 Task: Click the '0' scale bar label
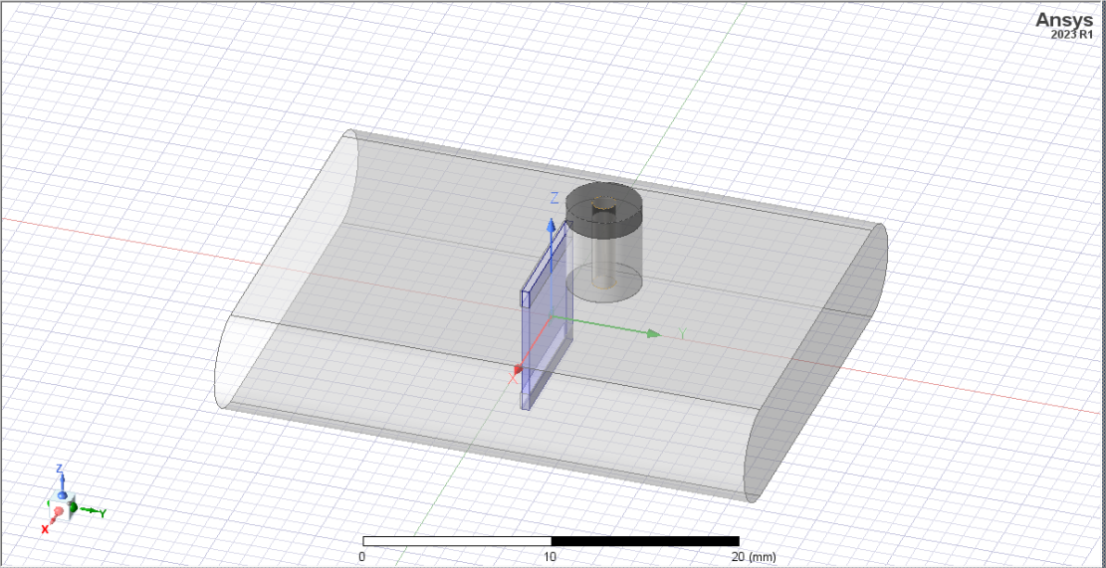pos(361,557)
